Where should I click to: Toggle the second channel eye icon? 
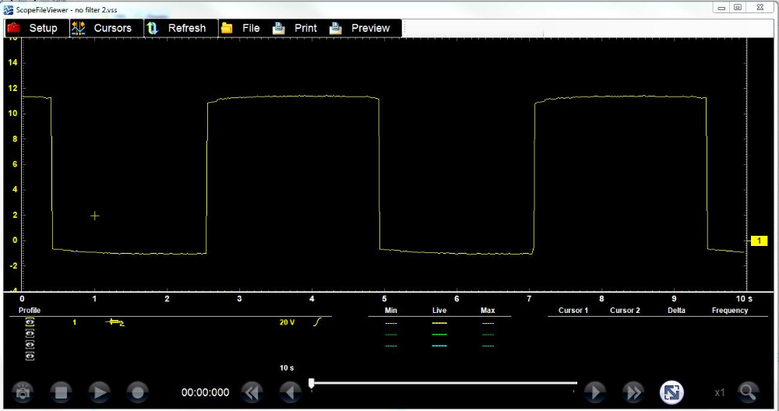30,333
